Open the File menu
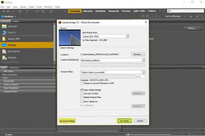This screenshot has height=136, width=205. pos(2,7)
